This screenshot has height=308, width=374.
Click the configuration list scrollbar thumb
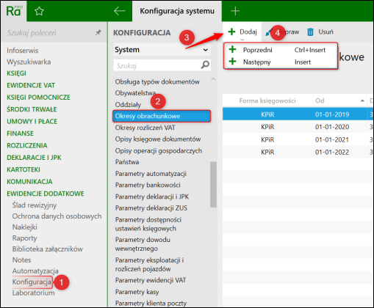[x=213, y=185]
